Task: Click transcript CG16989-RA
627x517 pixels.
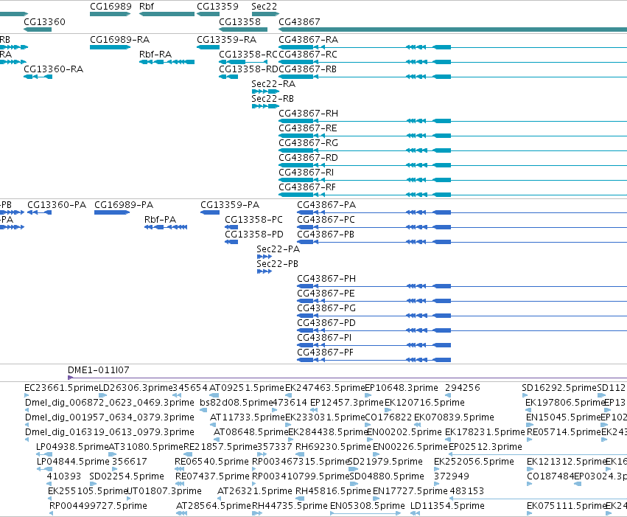Action: [119, 40]
